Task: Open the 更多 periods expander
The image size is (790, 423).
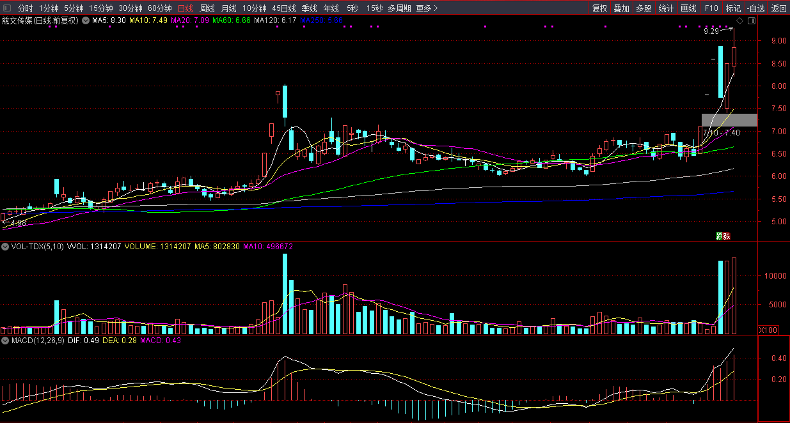Action: click(x=427, y=8)
